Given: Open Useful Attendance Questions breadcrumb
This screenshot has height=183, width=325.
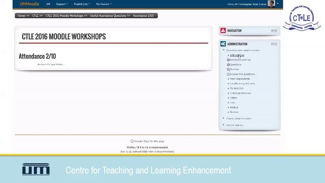Looking at the screenshot, I should tap(108, 16).
